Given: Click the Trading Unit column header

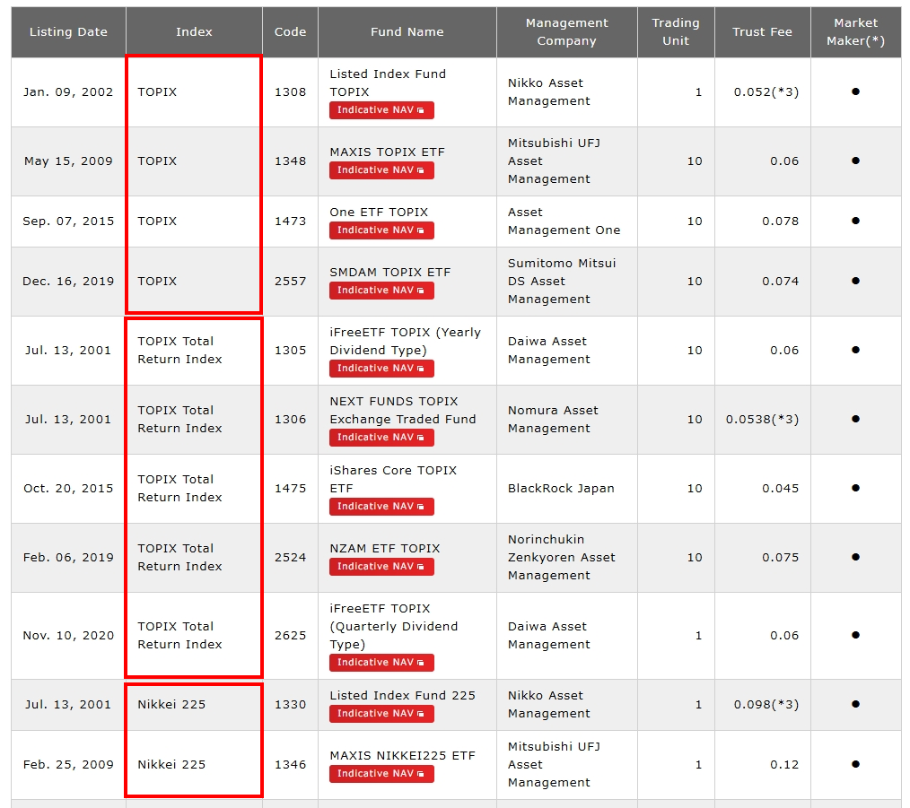Looking at the screenshot, I should tap(676, 32).
